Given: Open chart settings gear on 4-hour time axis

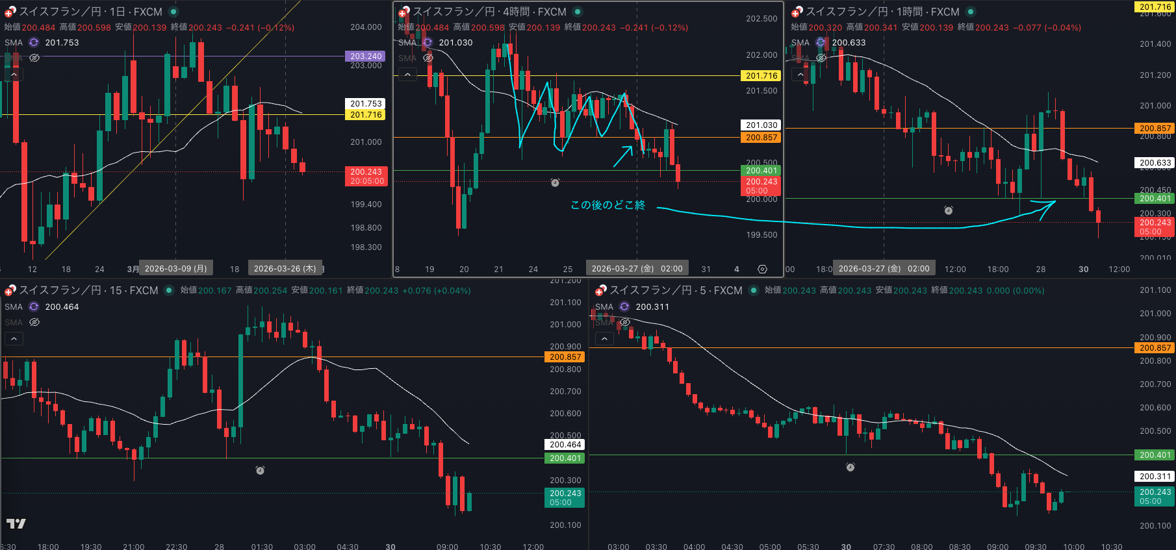Looking at the screenshot, I should coord(762,269).
